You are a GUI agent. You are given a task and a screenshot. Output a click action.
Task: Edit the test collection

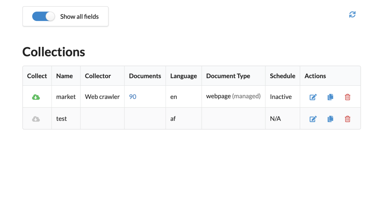tap(313, 118)
